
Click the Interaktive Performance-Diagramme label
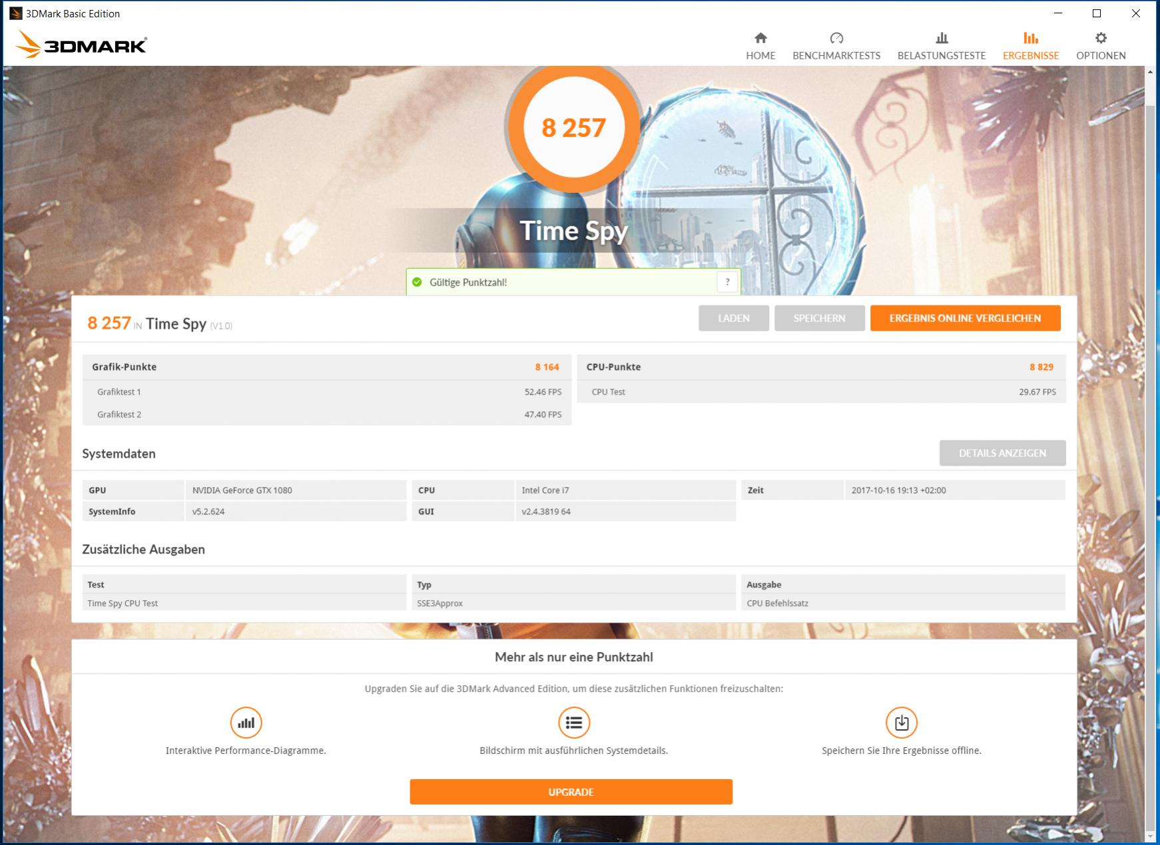point(246,751)
